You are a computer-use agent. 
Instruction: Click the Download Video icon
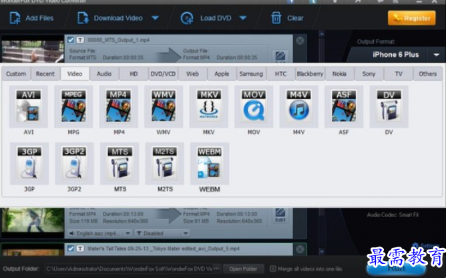pos(83,18)
